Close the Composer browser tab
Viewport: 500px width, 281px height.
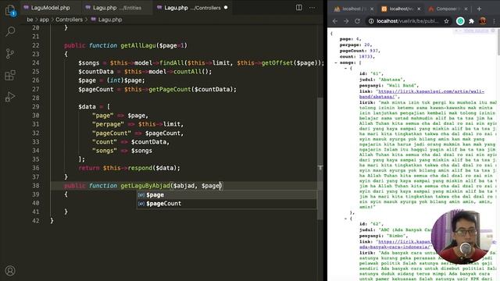(x=466, y=9)
